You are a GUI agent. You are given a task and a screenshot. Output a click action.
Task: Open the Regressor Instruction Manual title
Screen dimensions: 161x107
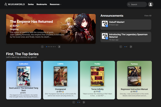(x=134, y=89)
